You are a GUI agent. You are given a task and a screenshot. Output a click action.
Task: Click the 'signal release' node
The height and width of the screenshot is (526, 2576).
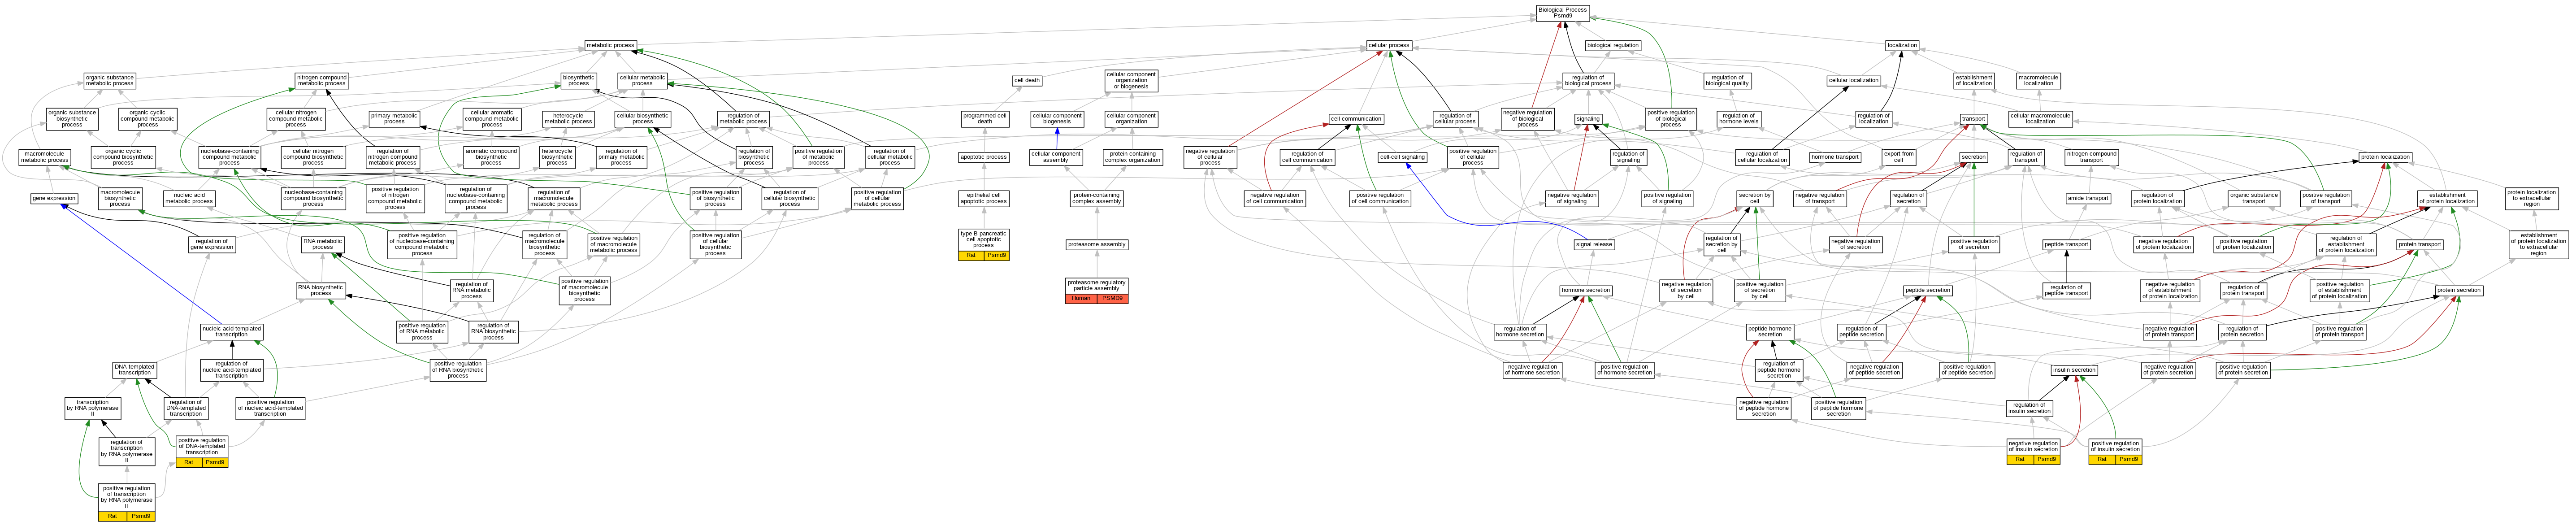[x=1594, y=244]
